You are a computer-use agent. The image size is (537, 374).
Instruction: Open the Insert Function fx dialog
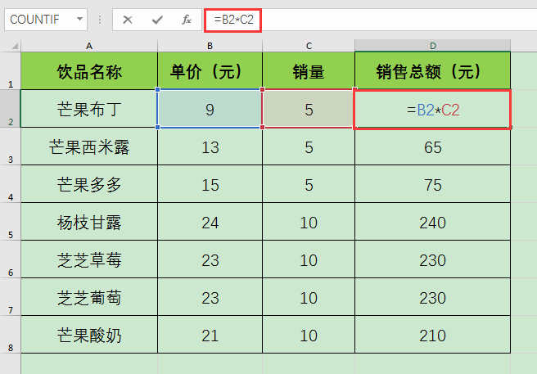pyautogui.click(x=187, y=20)
